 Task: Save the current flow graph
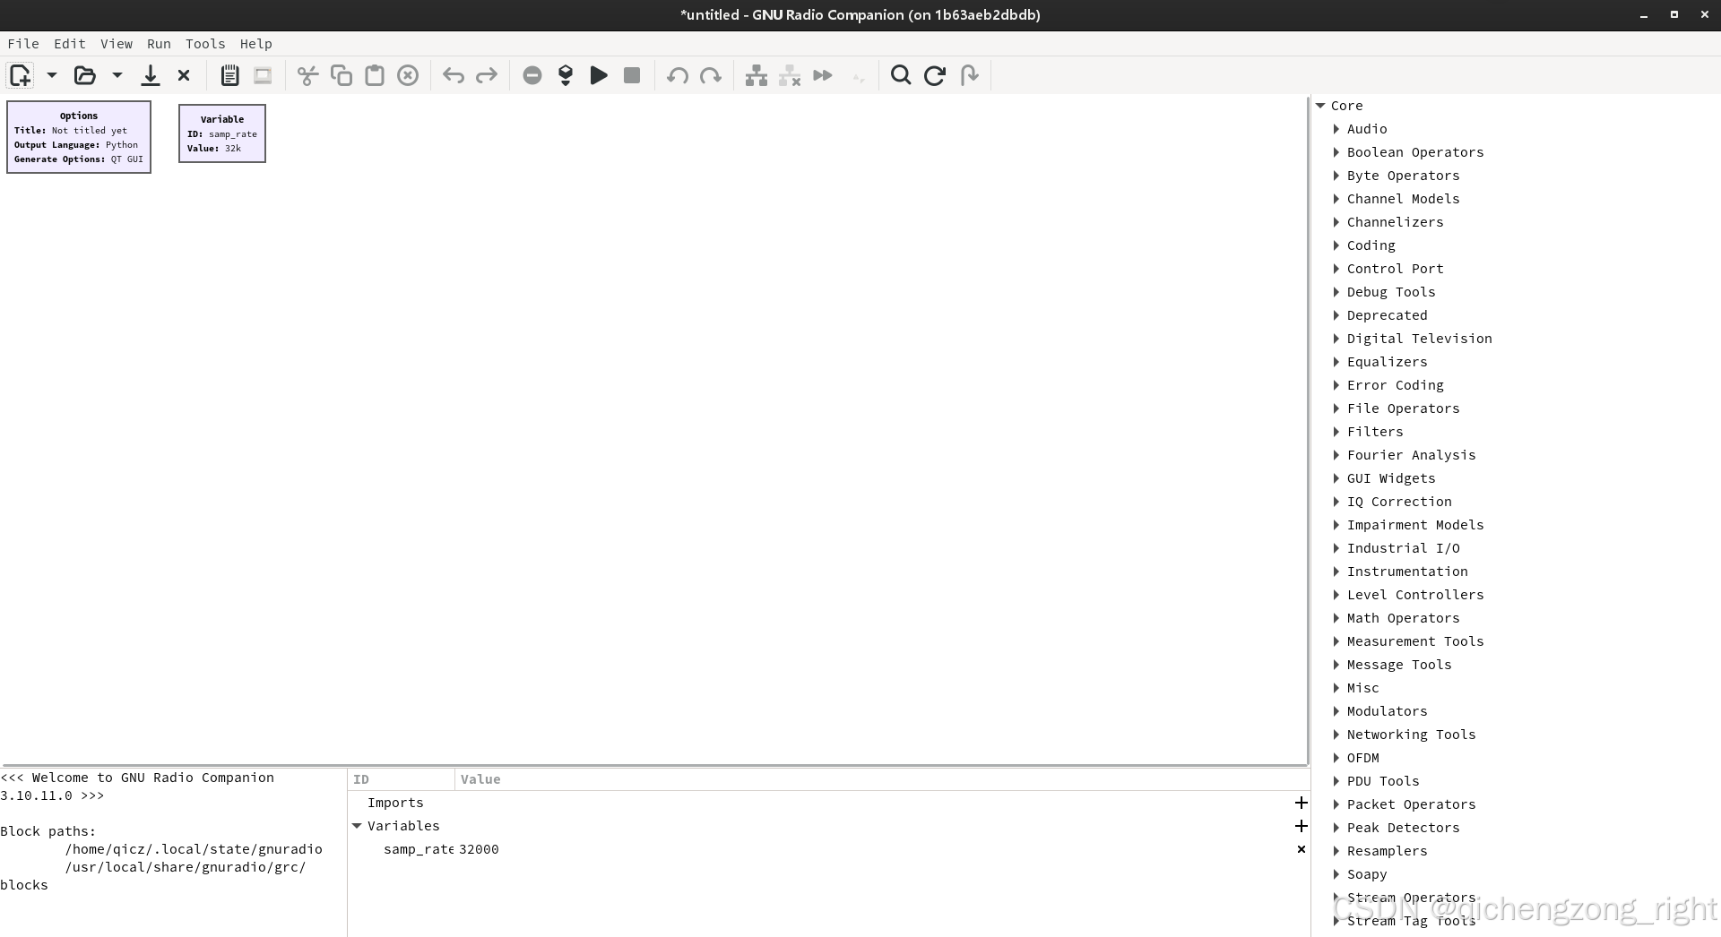pos(151,75)
